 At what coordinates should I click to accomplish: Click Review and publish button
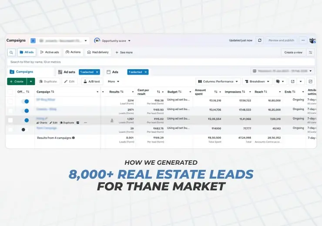[282, 40]
